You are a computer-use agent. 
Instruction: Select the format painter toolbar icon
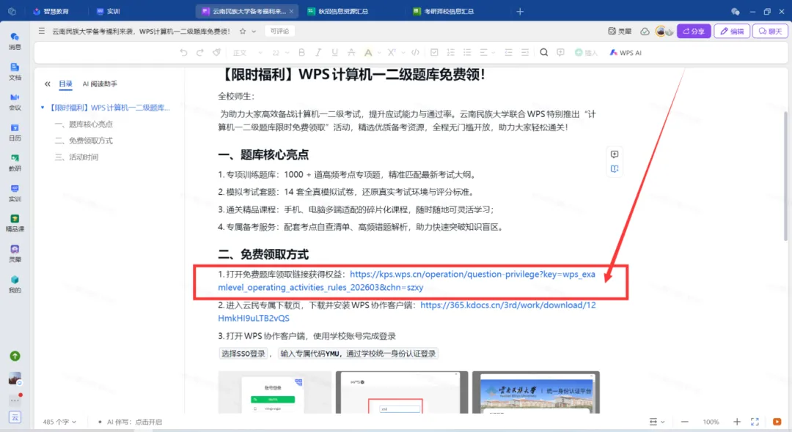pyautogui.click(x=216, y=53)
